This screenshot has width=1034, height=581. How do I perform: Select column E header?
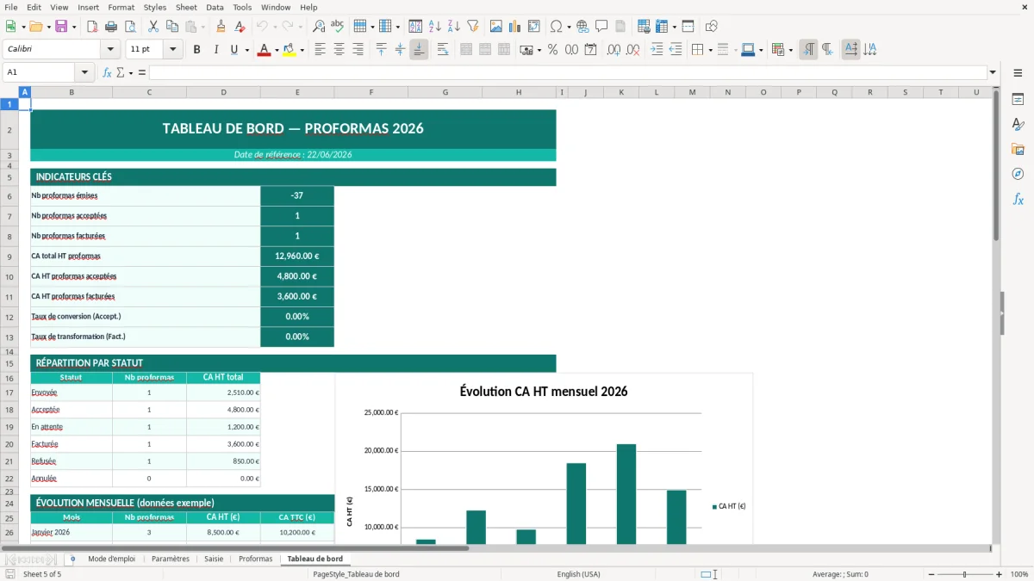click(297, 92)
